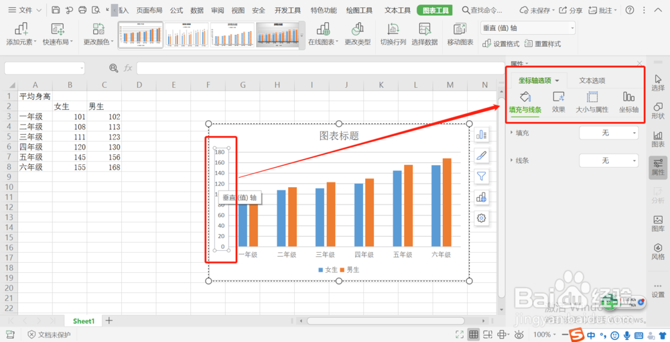Open the 添加元素 (Add Element) tool
The width and height of the screenshot is (670, 342).
pos(21,34)
